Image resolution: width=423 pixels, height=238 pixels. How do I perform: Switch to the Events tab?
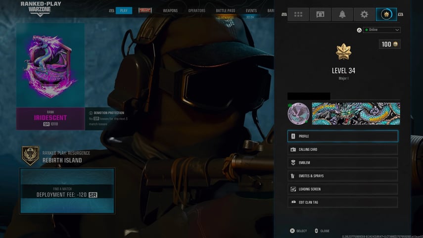(251, 10)
